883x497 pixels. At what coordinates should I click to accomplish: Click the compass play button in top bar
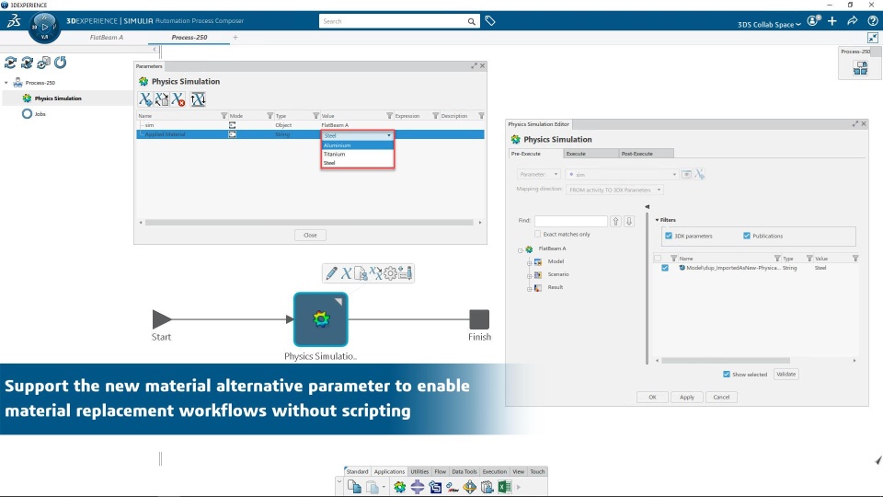(44, 27)
